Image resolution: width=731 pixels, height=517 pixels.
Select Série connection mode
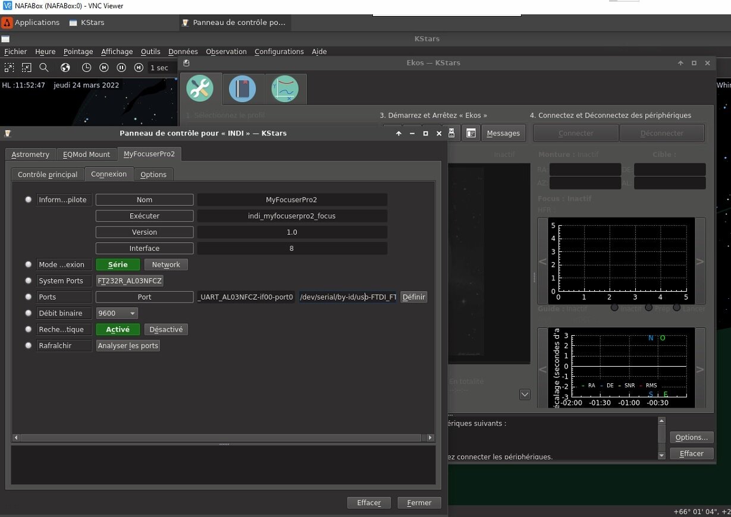(118, 264)
